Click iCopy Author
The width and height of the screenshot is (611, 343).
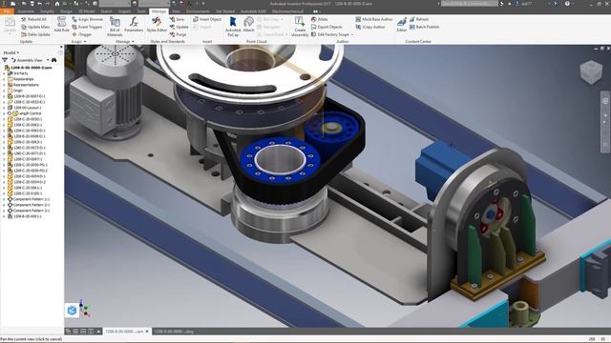(x=370, y=27)
